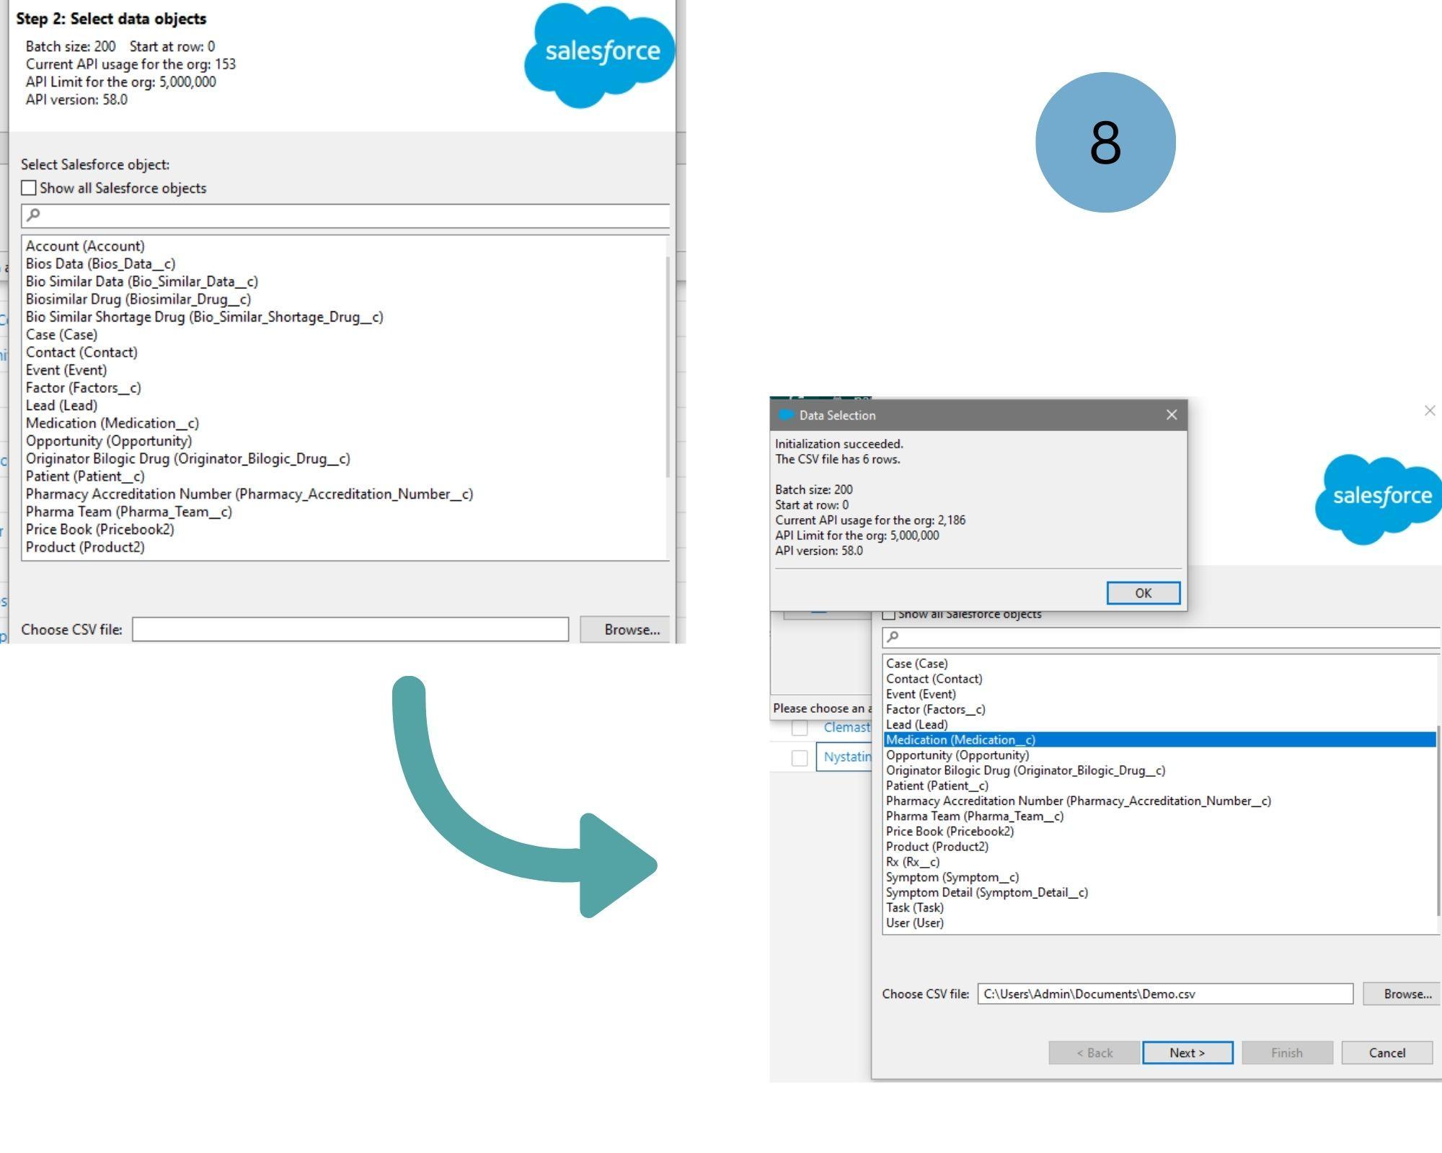The image size is (1442, 1153).
Task: Tick Show all Salesforce objects in right dialog
Action: tap(889, 615)
